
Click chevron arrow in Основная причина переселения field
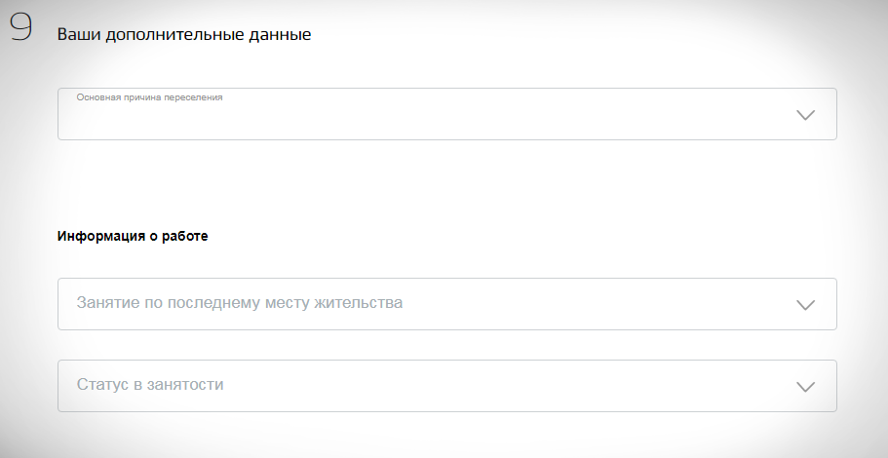click(x=805, y=115)
